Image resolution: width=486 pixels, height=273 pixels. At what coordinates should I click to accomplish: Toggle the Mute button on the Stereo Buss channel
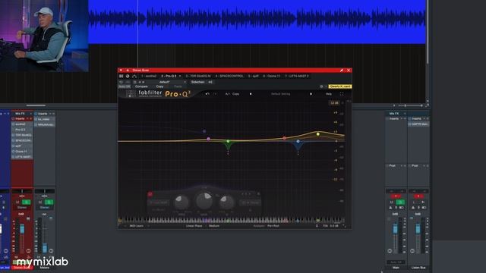[17, 202]
